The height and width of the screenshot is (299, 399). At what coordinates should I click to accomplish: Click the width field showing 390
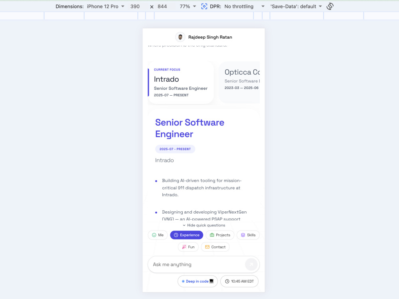[x=135, y=6]
